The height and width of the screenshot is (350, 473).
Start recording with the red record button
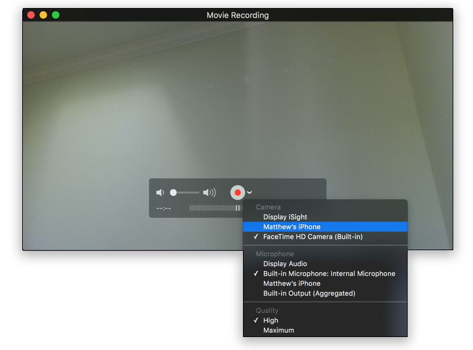237,192
